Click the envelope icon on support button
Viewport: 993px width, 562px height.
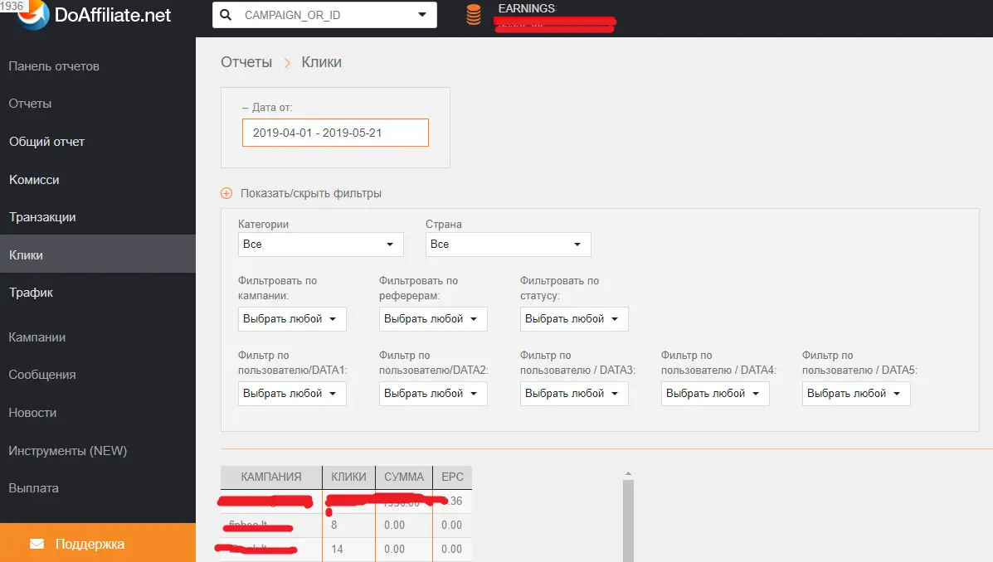click(37, 544)
